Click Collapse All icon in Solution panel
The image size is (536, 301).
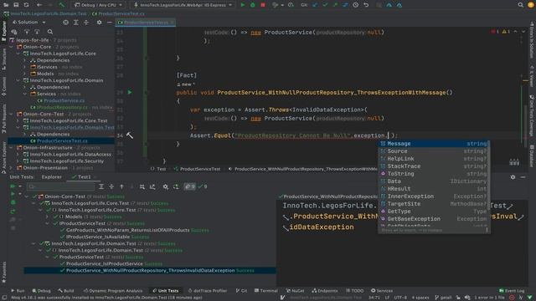point(86,23)
